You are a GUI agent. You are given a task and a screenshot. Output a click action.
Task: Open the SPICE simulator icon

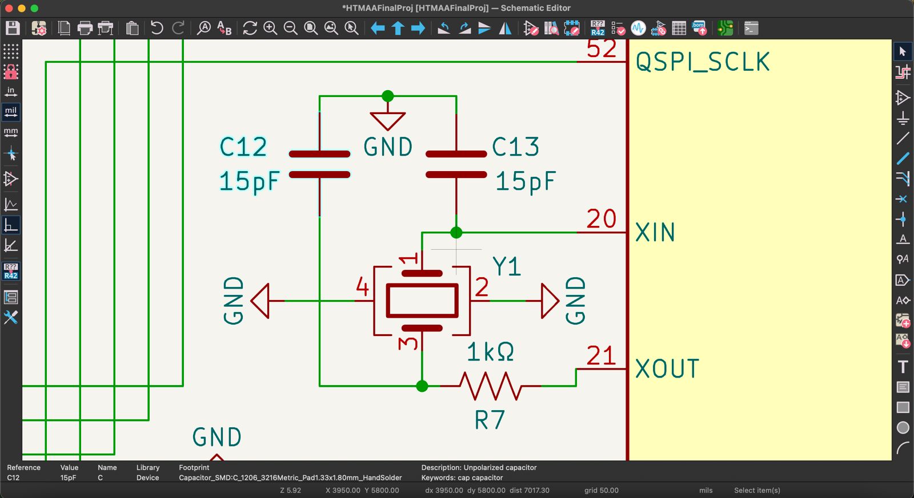(638, 28)
